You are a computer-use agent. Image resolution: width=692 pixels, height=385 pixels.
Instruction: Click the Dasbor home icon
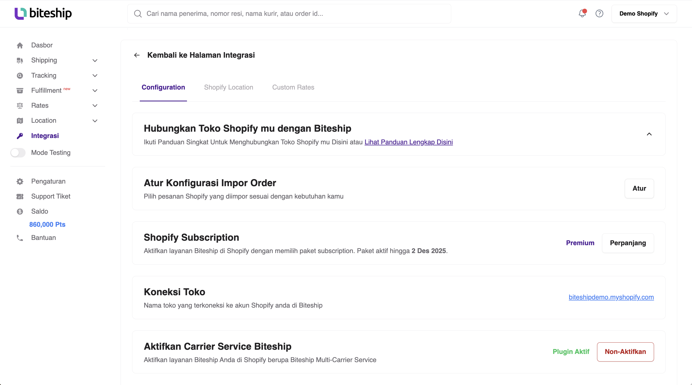click(x=20, y=45)
